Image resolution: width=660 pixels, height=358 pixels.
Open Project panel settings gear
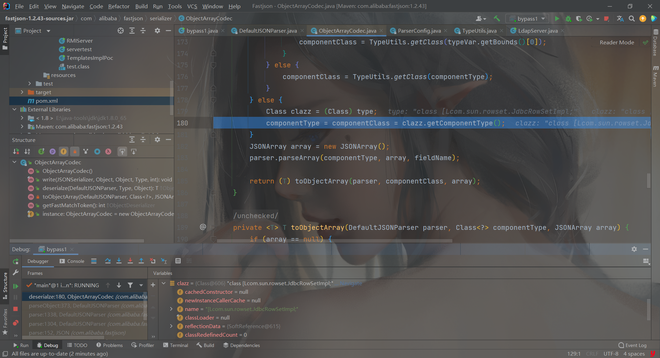[157, 31]
